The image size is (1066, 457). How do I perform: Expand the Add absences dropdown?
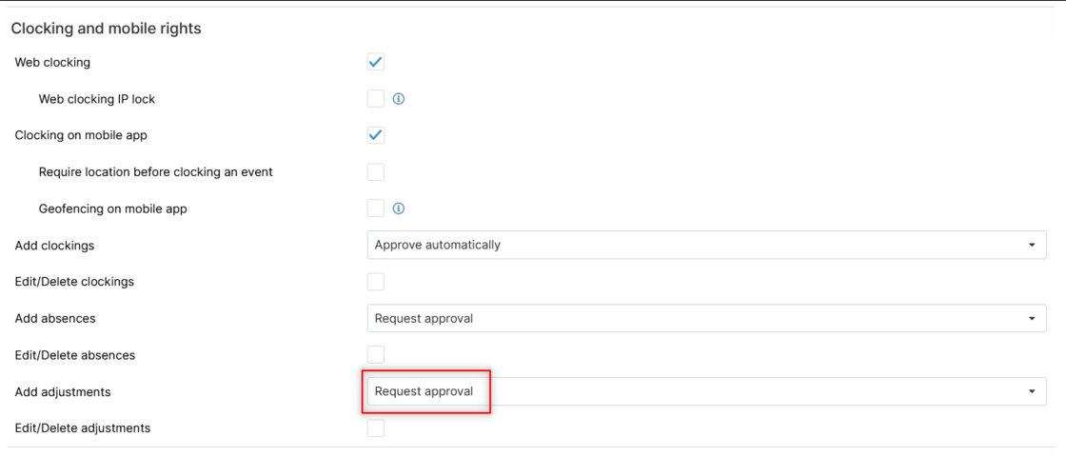pyautogui.click(x=705, y=318)
